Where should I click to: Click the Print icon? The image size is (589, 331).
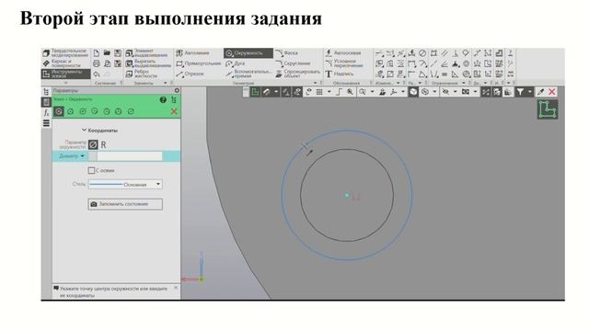click(97, 63)
